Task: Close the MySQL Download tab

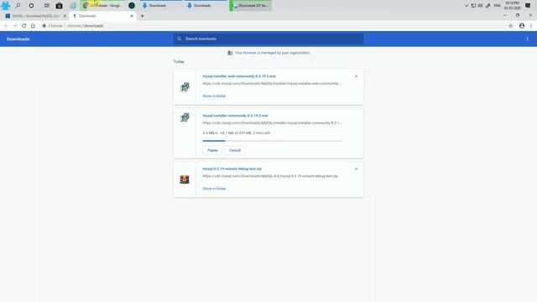Action: tap(65, 16)
